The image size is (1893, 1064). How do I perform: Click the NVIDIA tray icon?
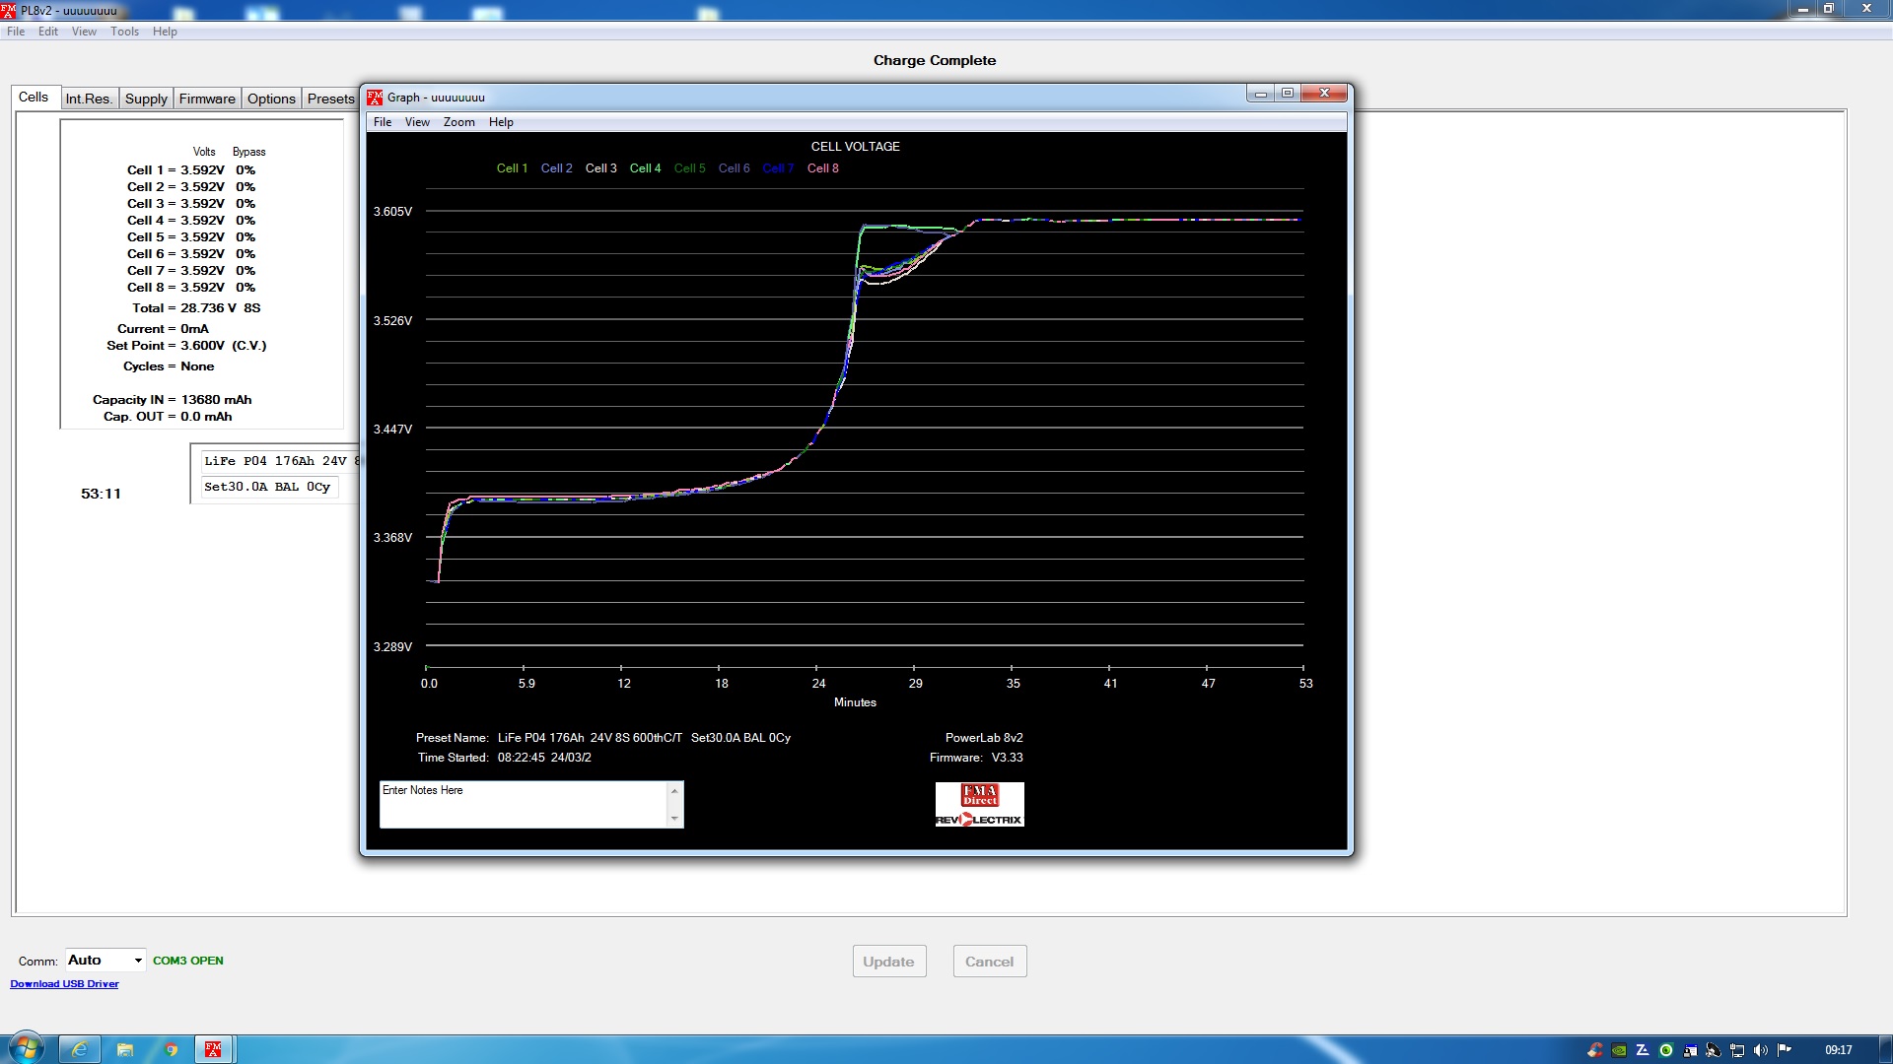(x=1619, y=1050)
